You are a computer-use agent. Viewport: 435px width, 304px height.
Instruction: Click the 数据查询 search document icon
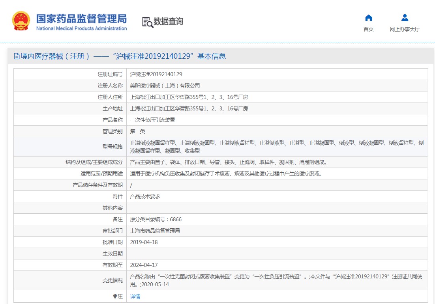tap(148, 22)
